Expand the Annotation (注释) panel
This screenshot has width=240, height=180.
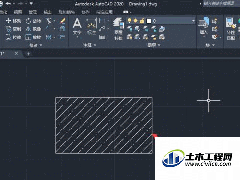coord(89,45)
